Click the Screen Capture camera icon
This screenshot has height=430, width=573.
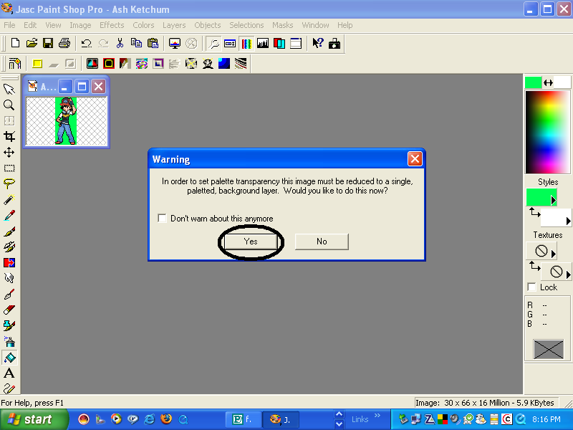(334, 44)
